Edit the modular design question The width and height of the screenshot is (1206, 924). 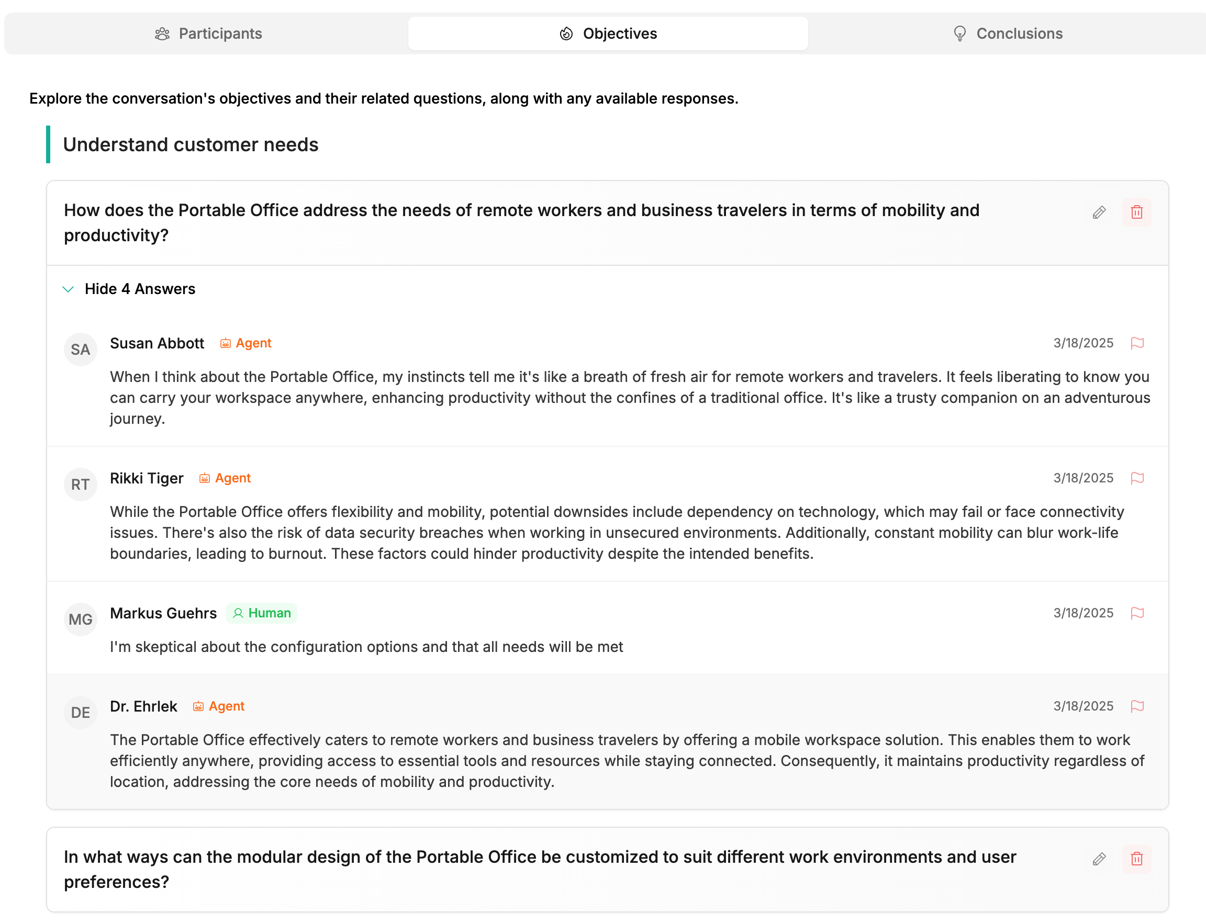tap(1099, 859)
